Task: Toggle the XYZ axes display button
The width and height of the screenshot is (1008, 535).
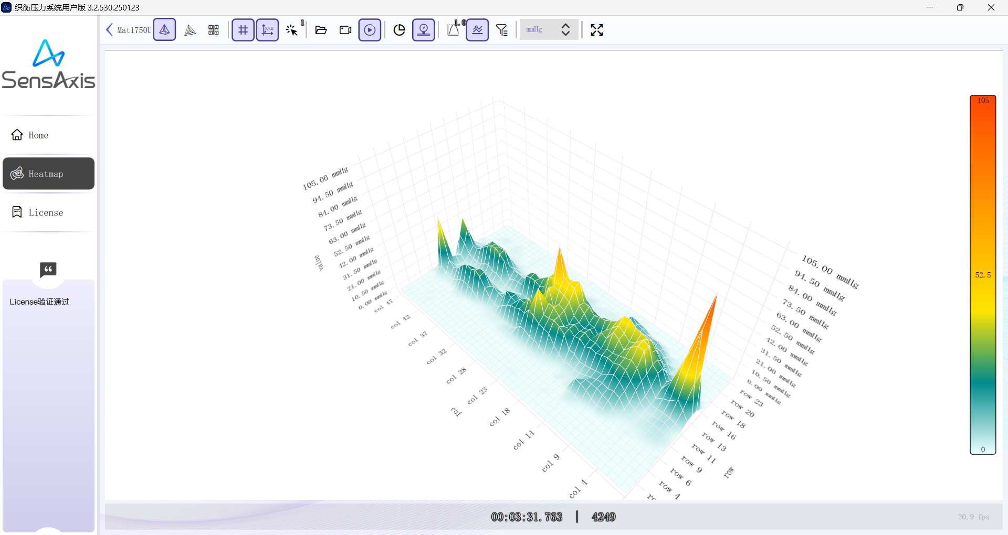Action: [x=268, y=30]
